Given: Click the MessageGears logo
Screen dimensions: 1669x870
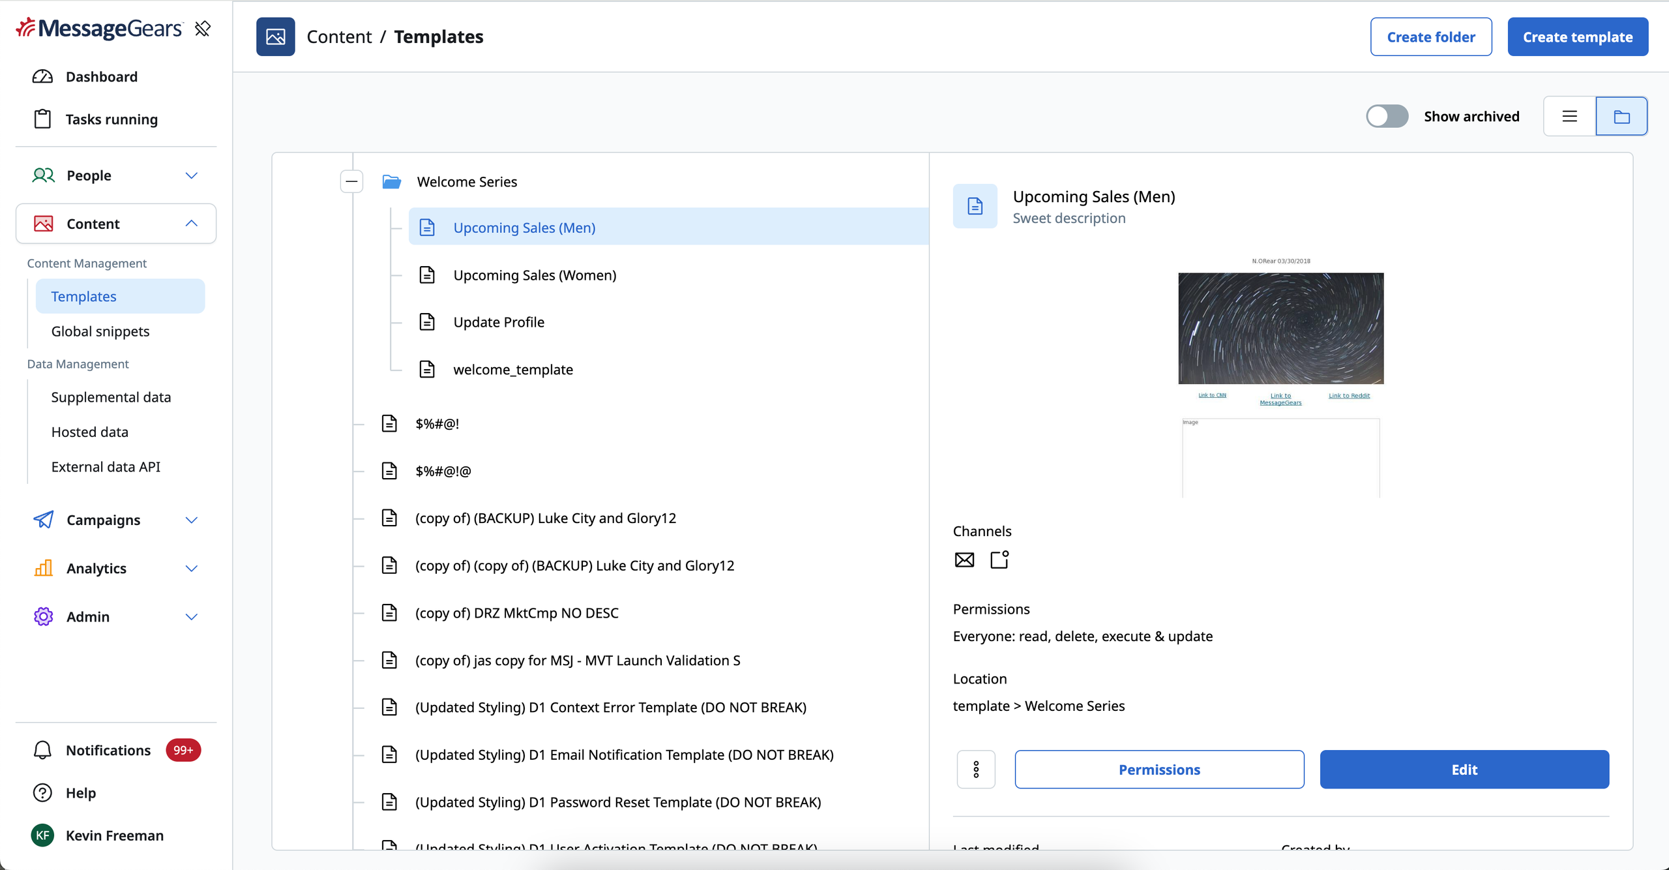Looking at the screenshot, I should click(x=99, y=28).
